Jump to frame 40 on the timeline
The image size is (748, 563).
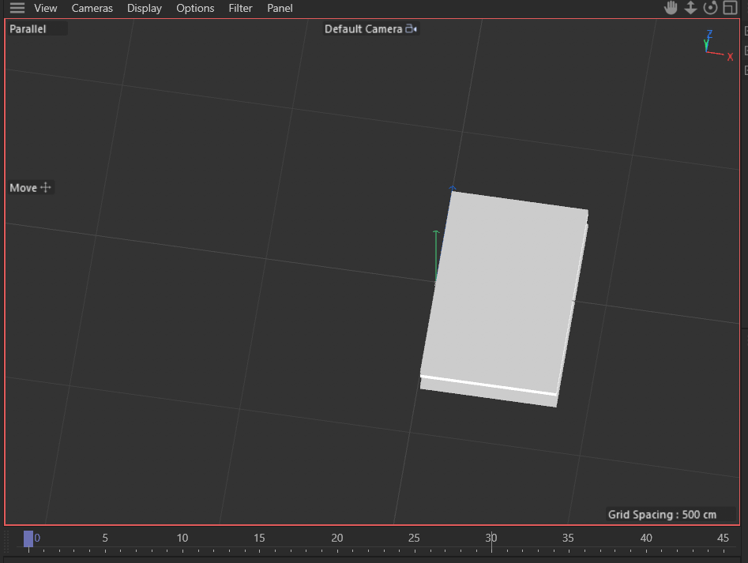point(646,538)
